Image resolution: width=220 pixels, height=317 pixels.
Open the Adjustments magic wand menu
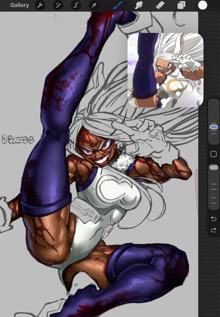[x=58, y=5]
